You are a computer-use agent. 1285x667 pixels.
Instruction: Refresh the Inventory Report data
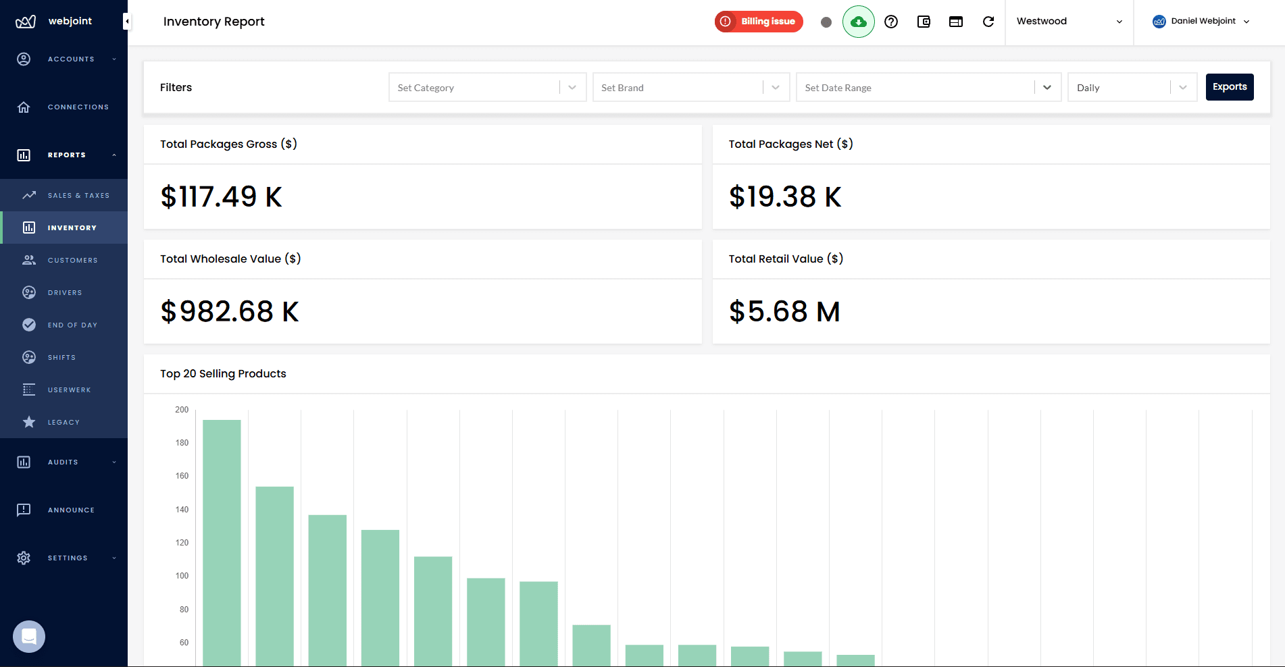pos(988,22)
